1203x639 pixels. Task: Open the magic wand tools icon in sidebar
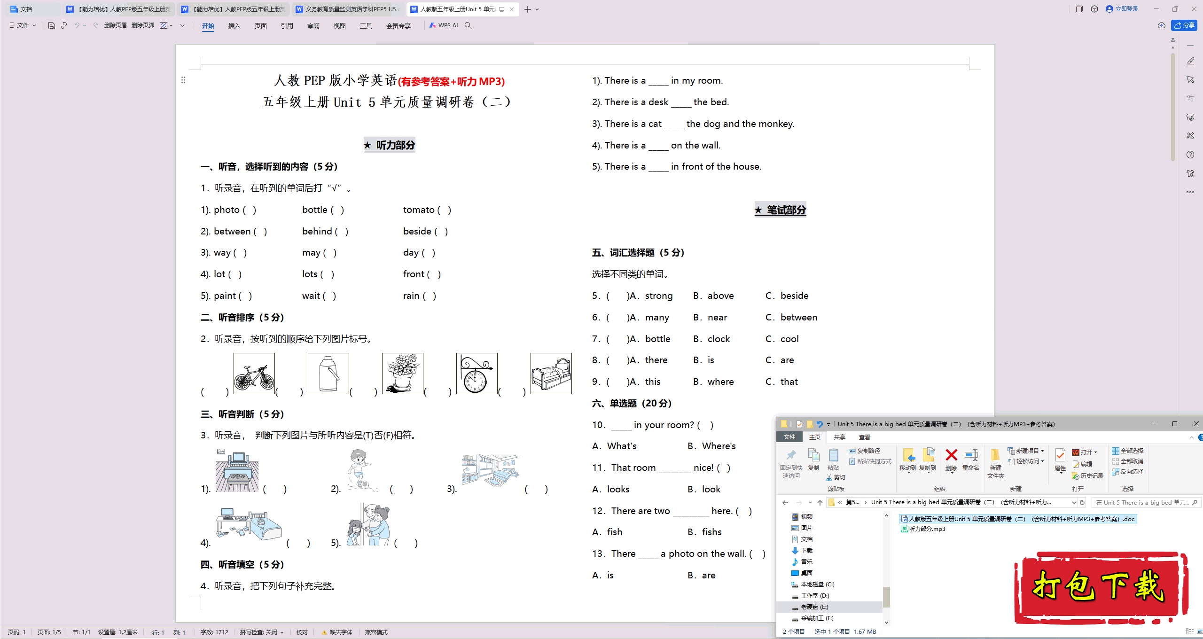1190,136
